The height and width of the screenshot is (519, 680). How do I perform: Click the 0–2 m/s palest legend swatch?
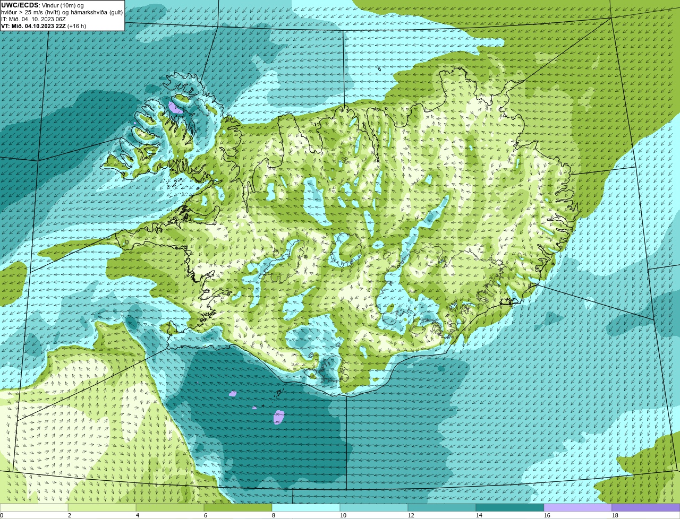[x=35, y=507]
